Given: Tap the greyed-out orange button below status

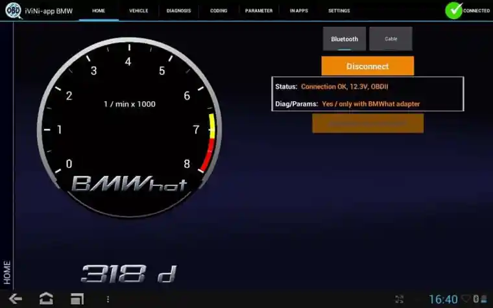Looking at the screenshot, I should point(368,123).
